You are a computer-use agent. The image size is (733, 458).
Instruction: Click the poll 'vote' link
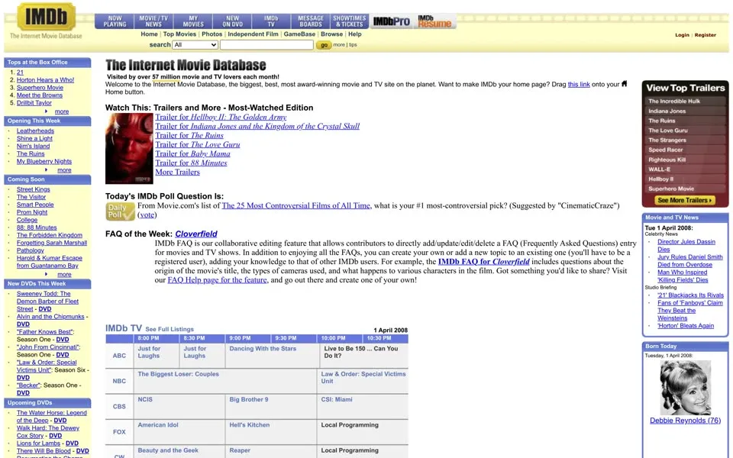pyautogui.click(x=147, y=215)
